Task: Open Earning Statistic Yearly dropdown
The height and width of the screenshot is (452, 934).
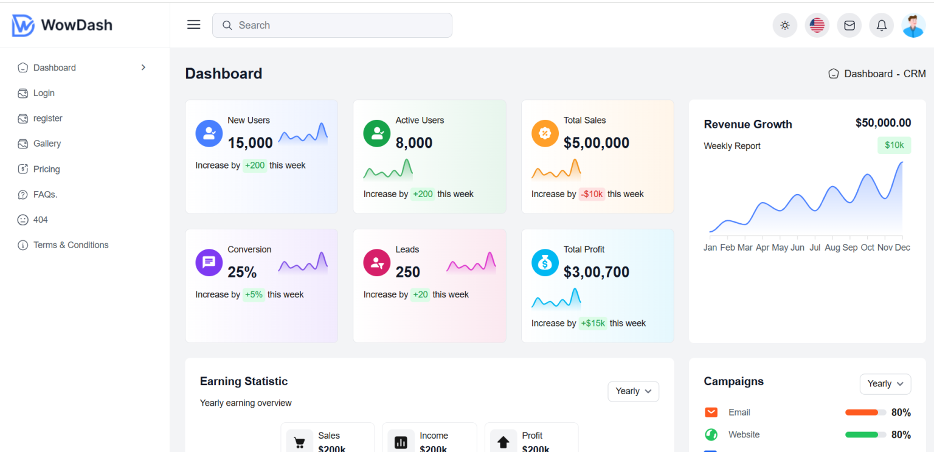Action: coord(633,391)
